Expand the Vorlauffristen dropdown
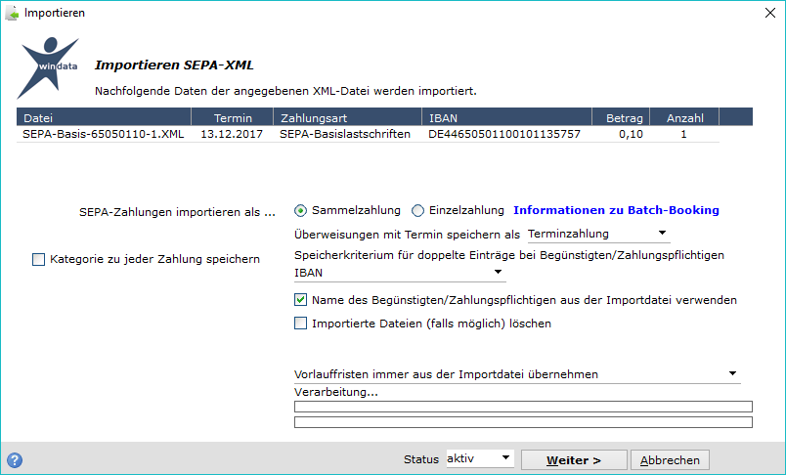786x475 pixels. [x=517, y=374]
